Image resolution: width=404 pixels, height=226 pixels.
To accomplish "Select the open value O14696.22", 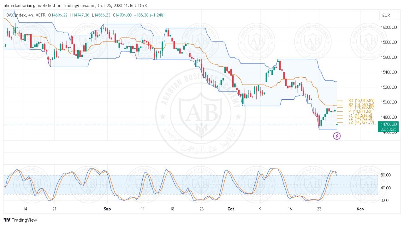I will [x=58, y=15].
